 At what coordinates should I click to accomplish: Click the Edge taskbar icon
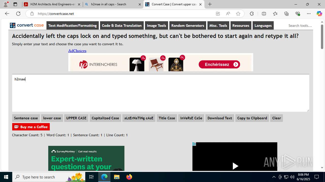click(x=104, y=177)
